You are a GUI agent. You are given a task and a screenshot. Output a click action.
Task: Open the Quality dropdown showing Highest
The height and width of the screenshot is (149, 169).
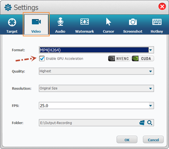click(x=96, y=71)
